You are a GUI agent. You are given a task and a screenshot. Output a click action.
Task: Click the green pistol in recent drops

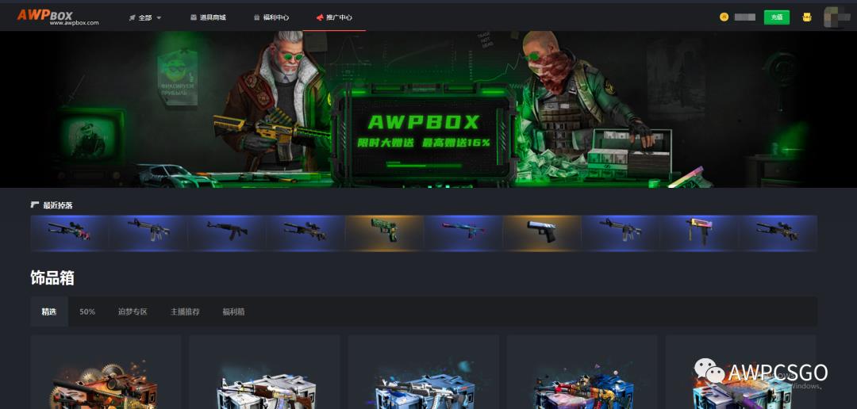tap(384, 231)
